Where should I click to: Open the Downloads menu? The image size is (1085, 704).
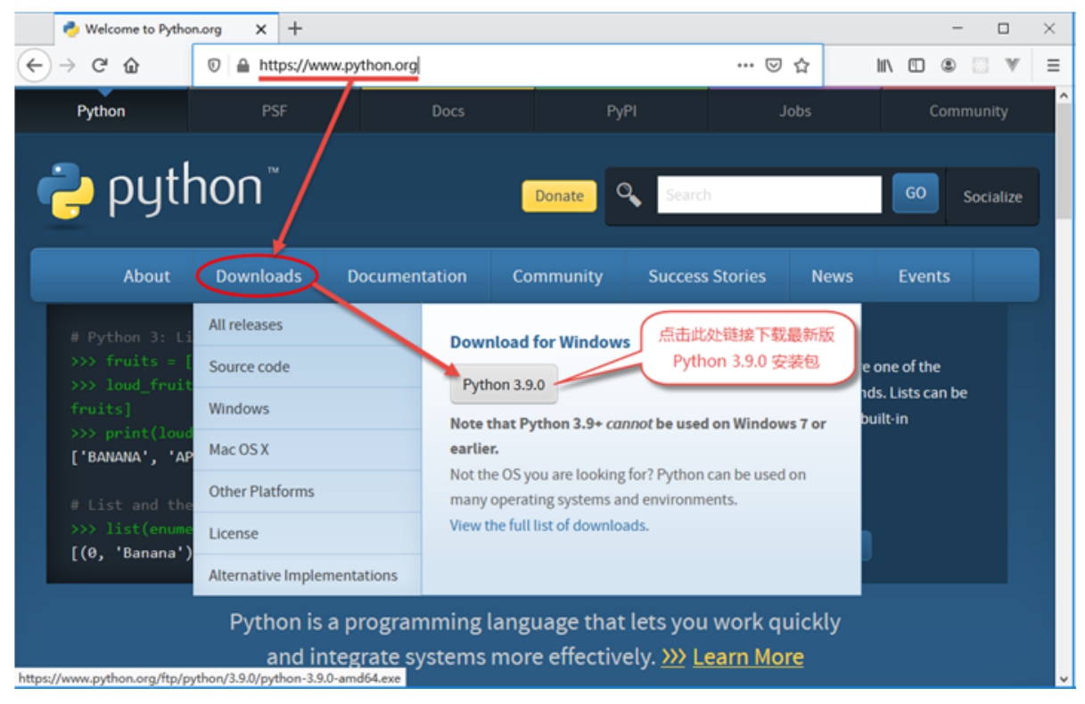point(259,276)
